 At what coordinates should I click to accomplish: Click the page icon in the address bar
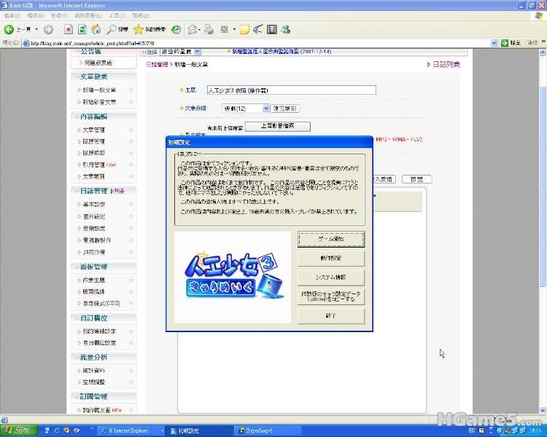(26, 43)
